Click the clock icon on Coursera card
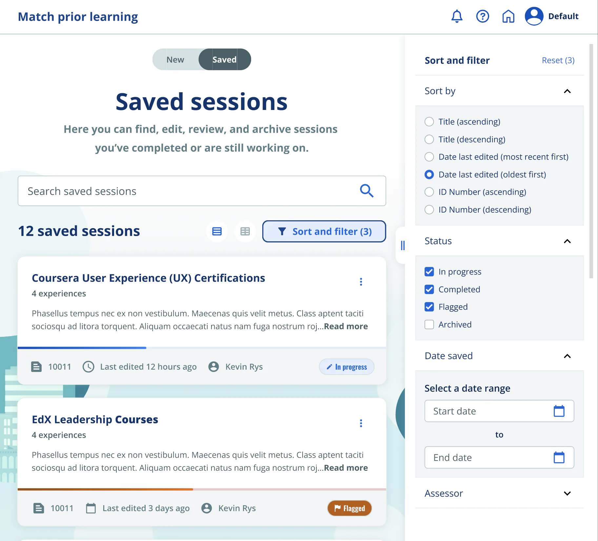 88,367
